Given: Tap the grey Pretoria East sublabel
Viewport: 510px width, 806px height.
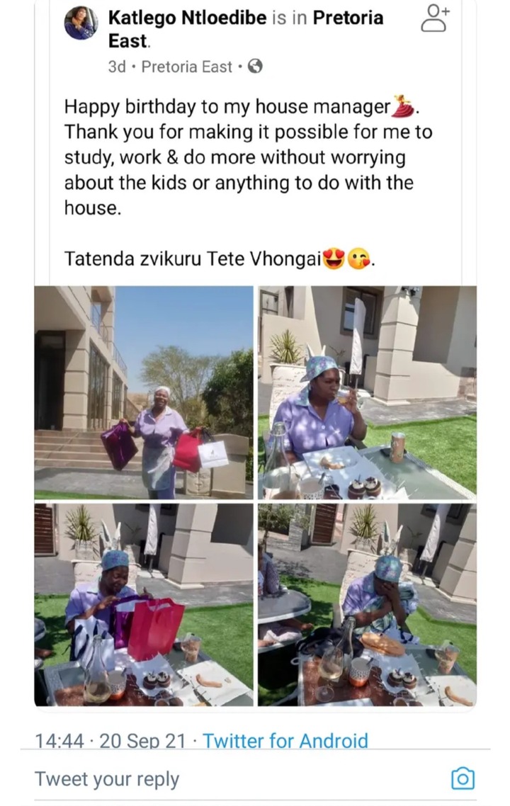Looking at the screenshot, I should pyautogui.click(x=186, y=67).
